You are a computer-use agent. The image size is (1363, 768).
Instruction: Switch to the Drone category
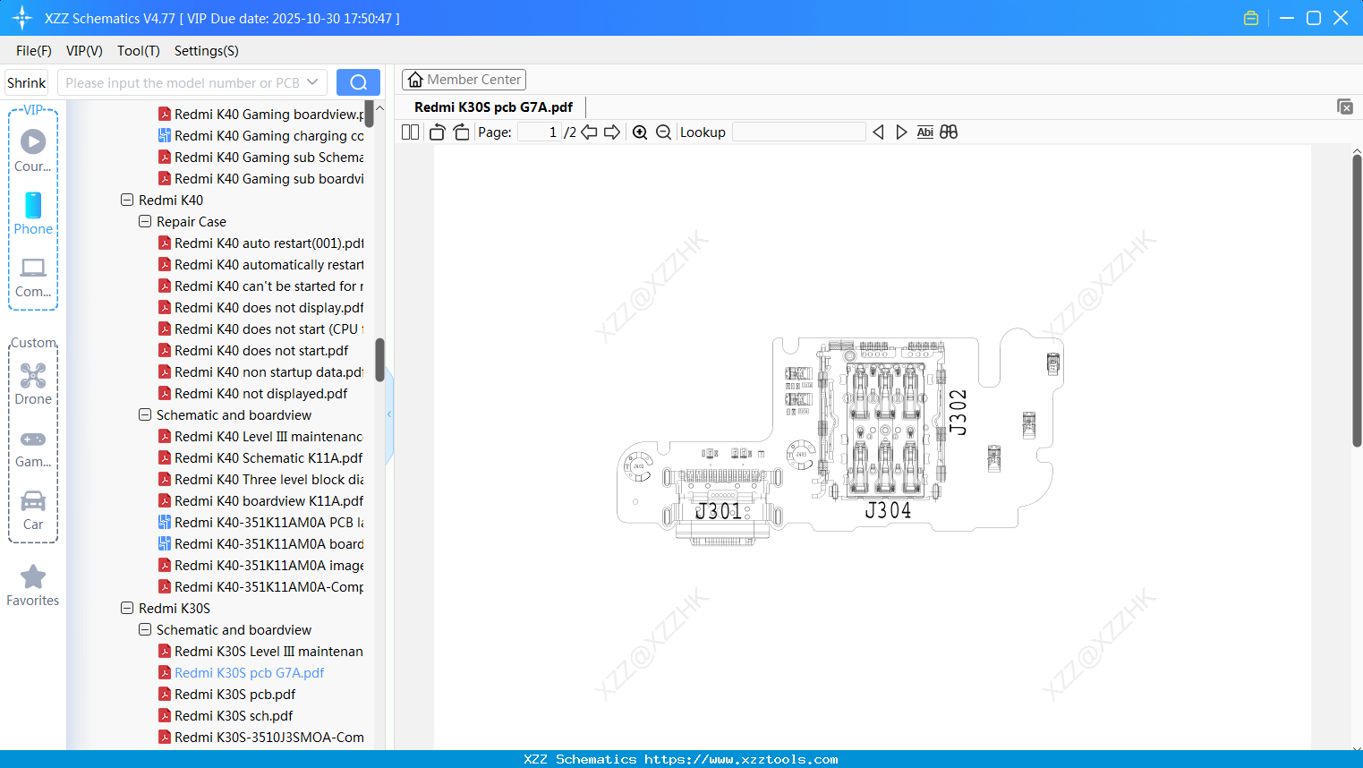33,384
